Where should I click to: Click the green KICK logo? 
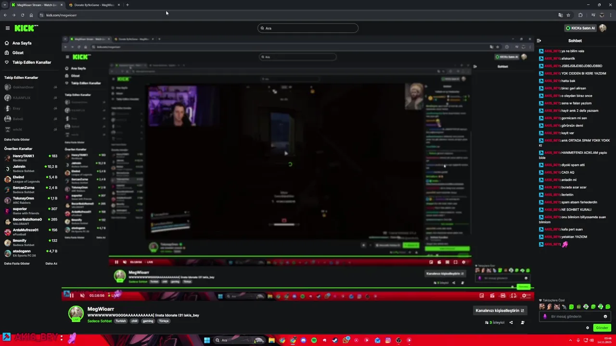[x=24, y=28]
